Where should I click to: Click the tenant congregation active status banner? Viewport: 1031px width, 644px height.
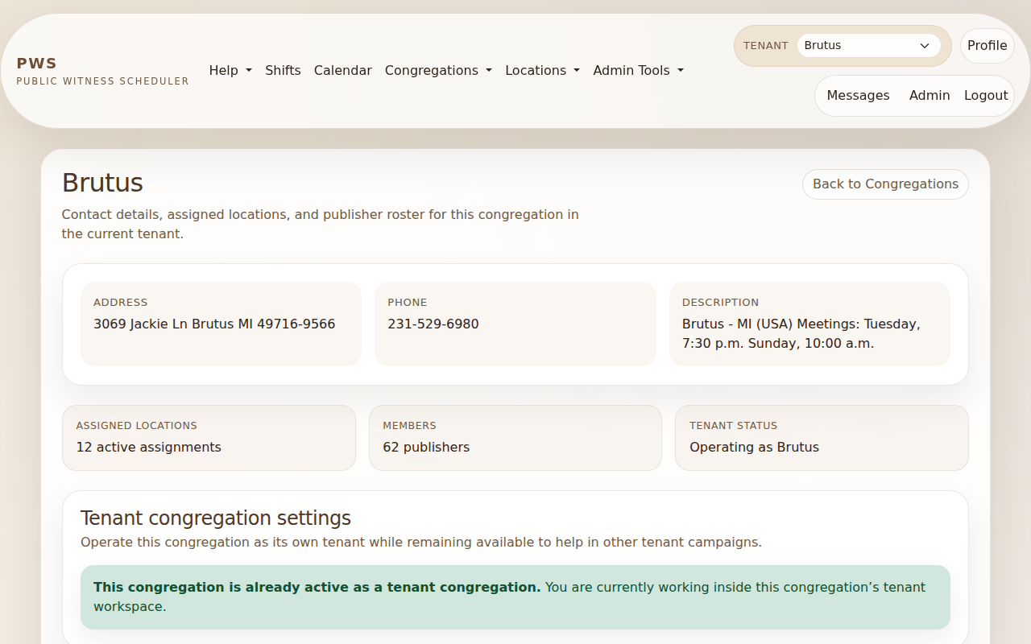[x=515, y=597]
